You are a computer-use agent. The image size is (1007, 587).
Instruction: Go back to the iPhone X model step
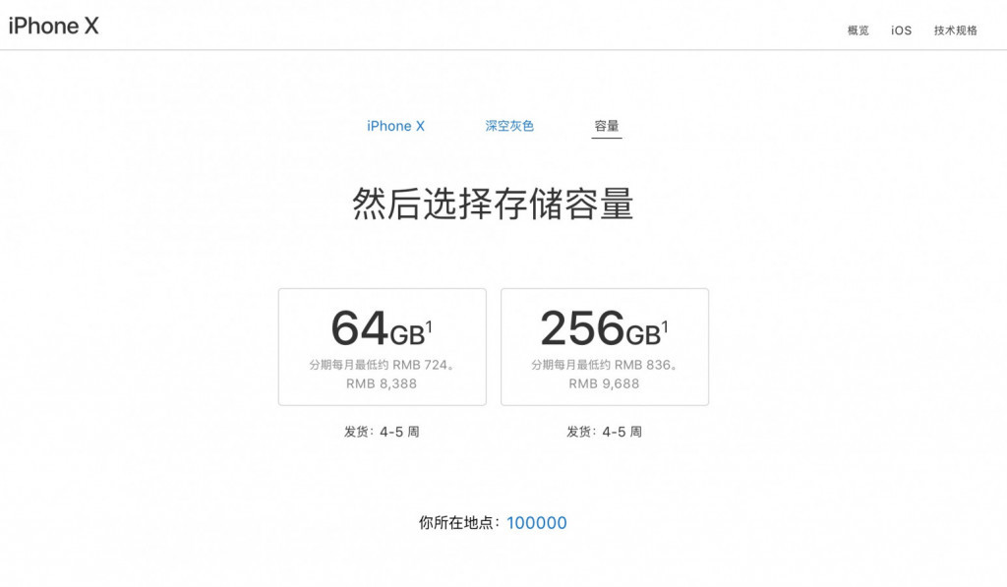coord(395,126)
